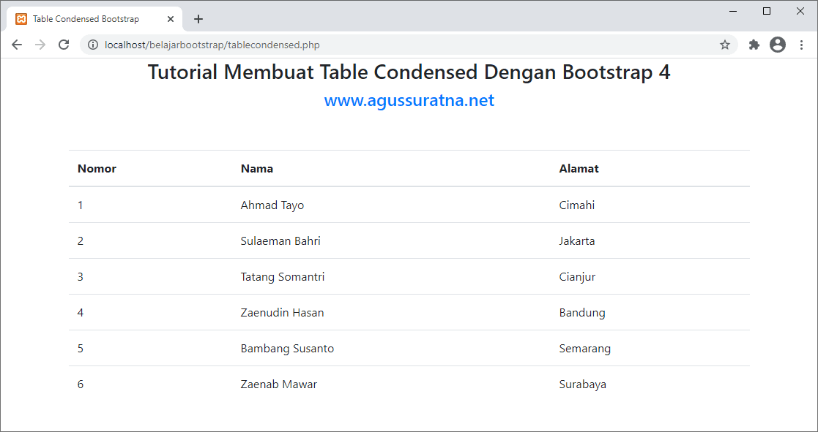The height and width of the screenshot is (432, 818).
Task: Minimize the Chrome window
Action: 733,12
